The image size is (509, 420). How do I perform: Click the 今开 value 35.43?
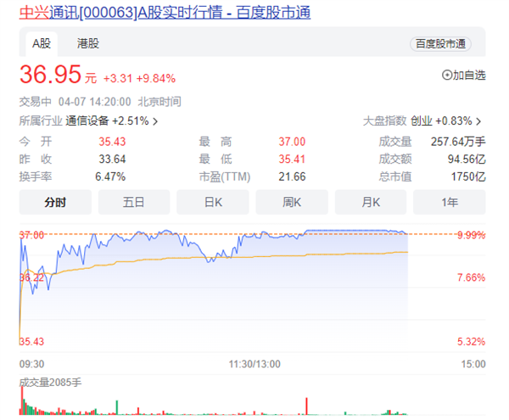click(112, 142)
